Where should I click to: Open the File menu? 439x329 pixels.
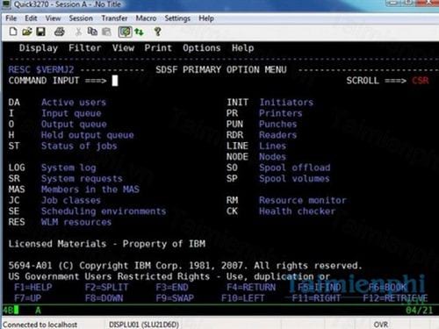click(x=11, y=18)
